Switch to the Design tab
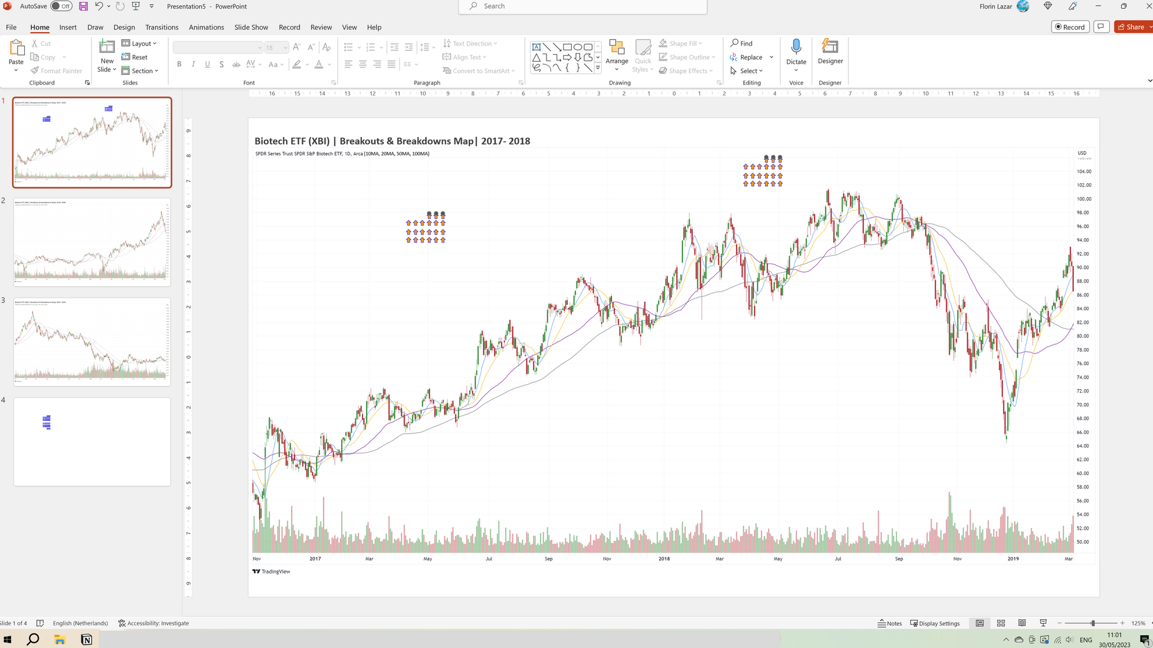This screenshot has height=648, width=1153. point(124,27)
